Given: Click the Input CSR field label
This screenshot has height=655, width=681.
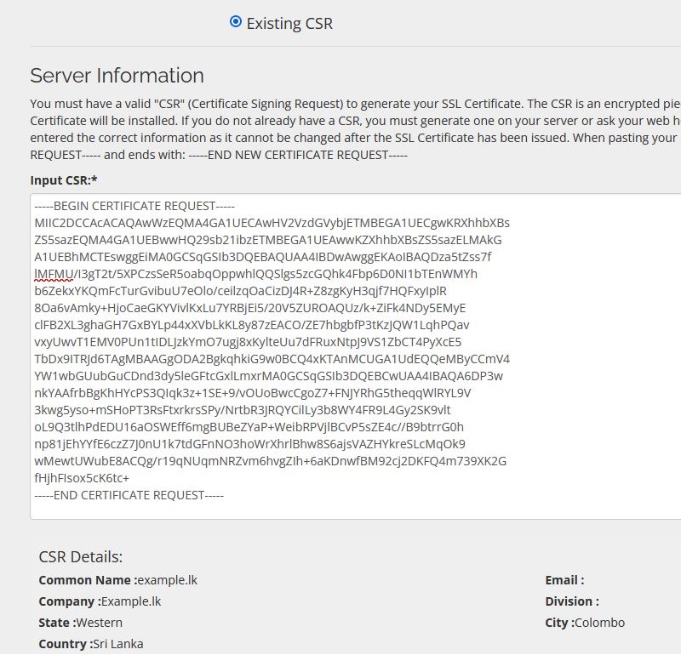Looking at the screenshot, I should (x=63, y=180).
